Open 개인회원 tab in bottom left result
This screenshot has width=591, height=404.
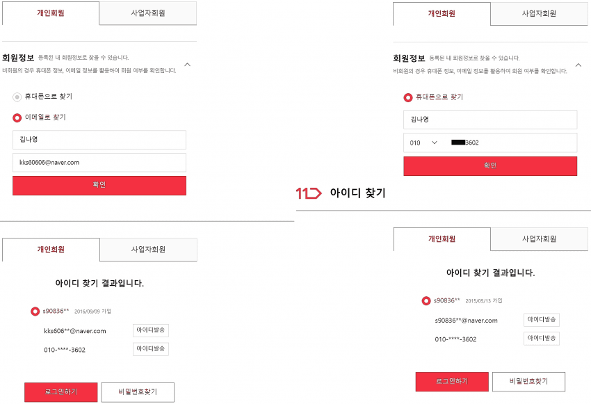[51, 250]
